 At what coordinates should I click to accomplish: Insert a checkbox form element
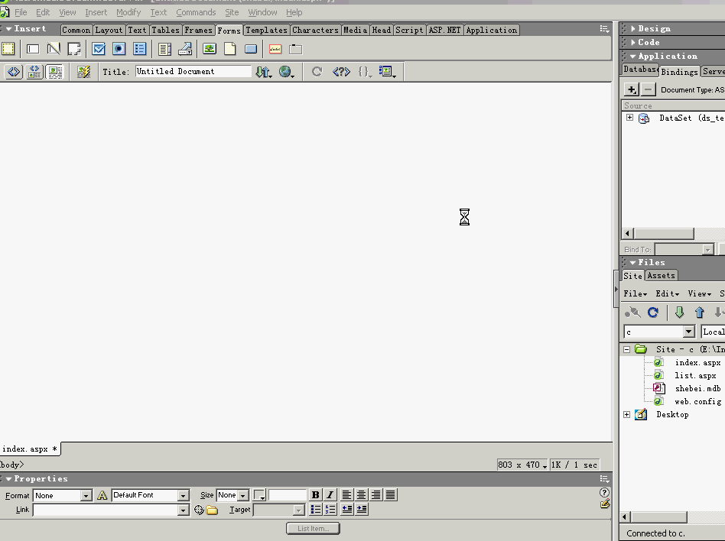point(99,49)
